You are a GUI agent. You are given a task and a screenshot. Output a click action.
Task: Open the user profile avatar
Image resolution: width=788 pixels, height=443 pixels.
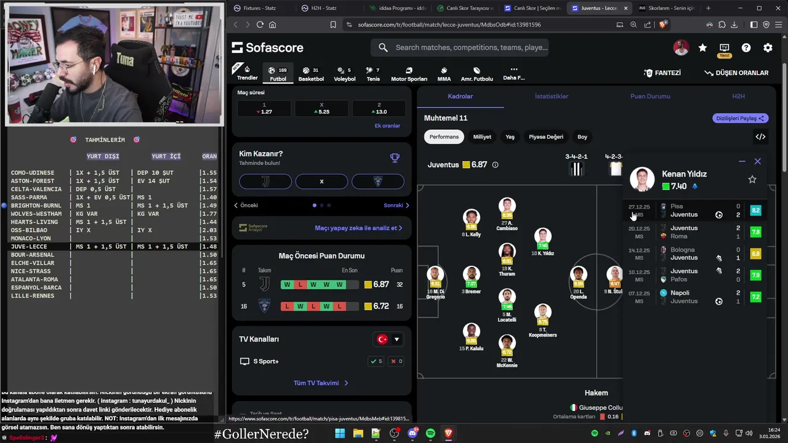click(681, 47)
